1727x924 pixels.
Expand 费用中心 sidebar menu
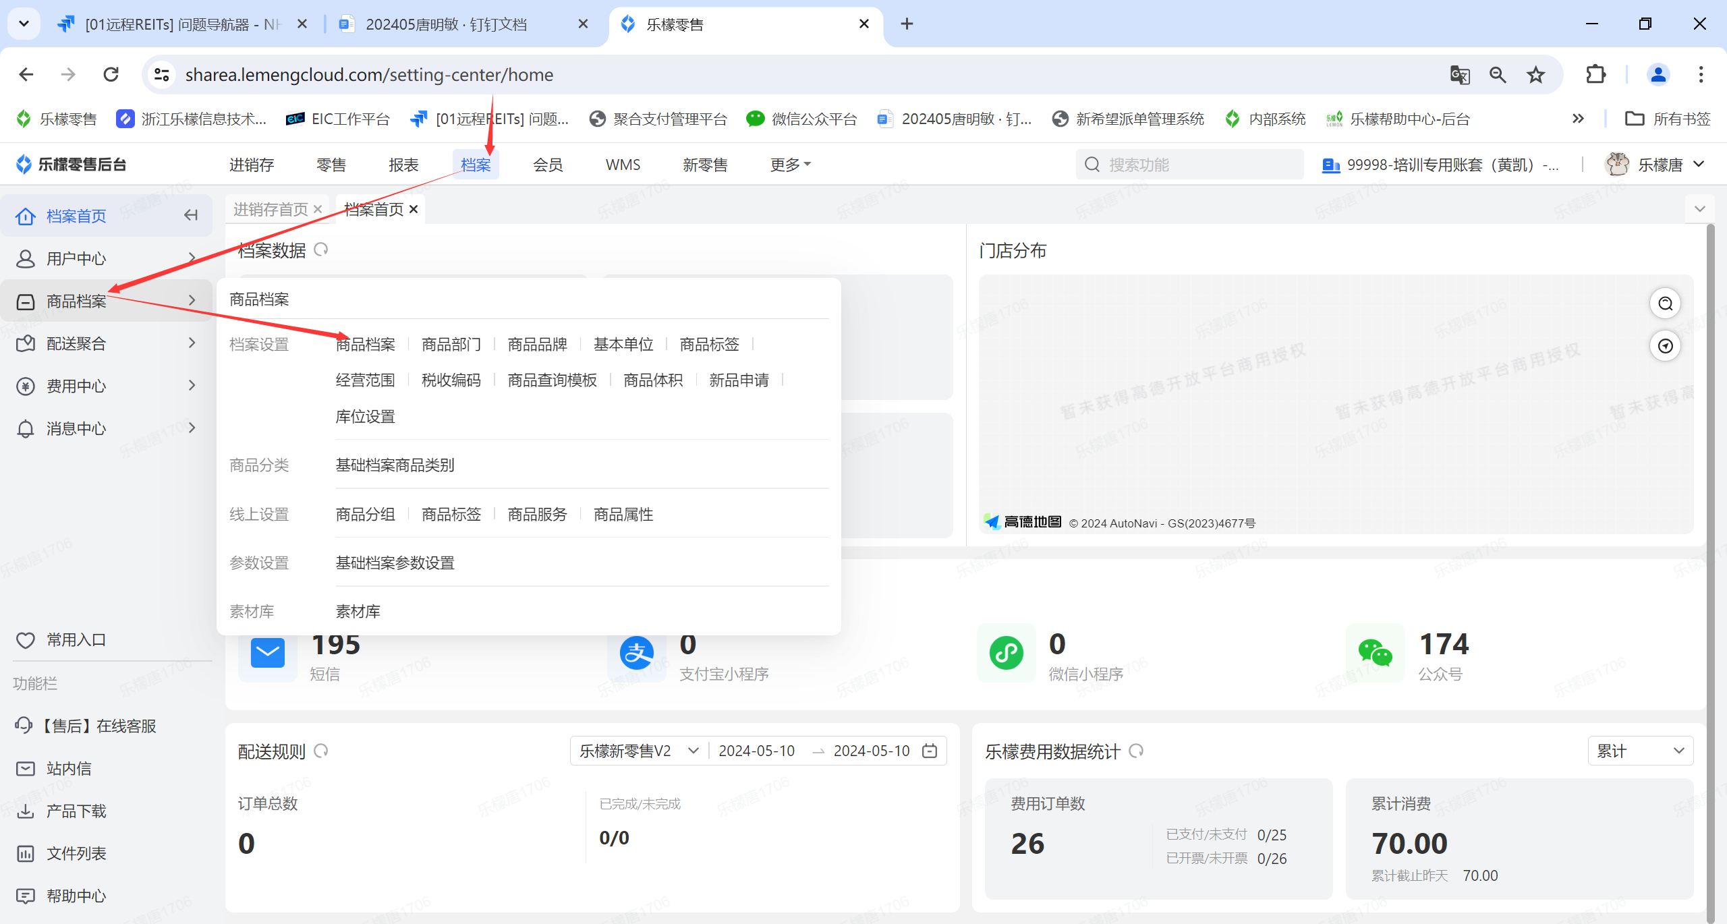(106, 386)
